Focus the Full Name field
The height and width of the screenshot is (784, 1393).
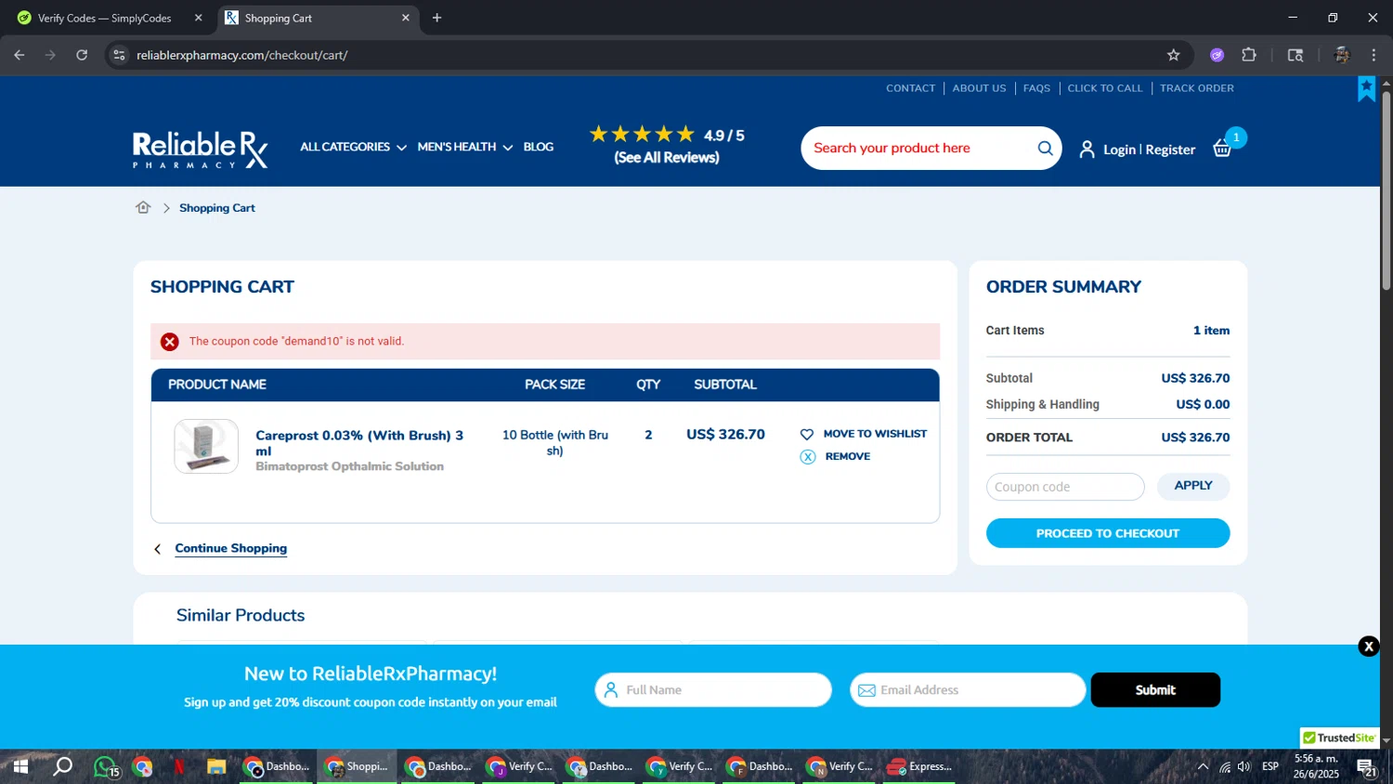(x=713, y=690)
